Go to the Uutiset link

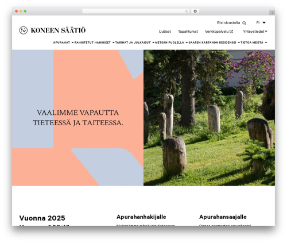pyautogui.click(x=165, y=32)
